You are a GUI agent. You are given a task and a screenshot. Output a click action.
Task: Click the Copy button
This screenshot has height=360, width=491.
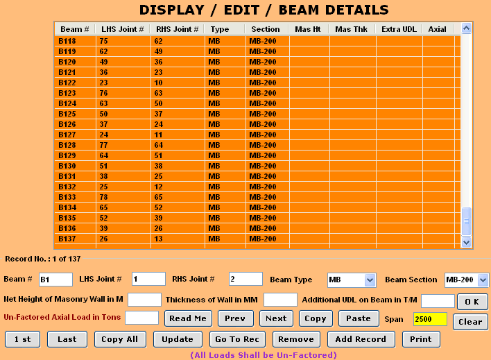316,318
